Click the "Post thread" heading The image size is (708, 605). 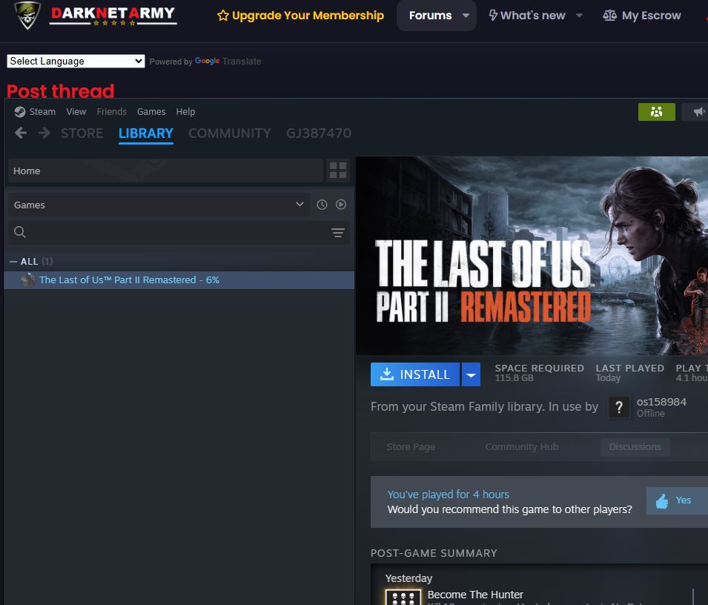(x=61, y=91)
